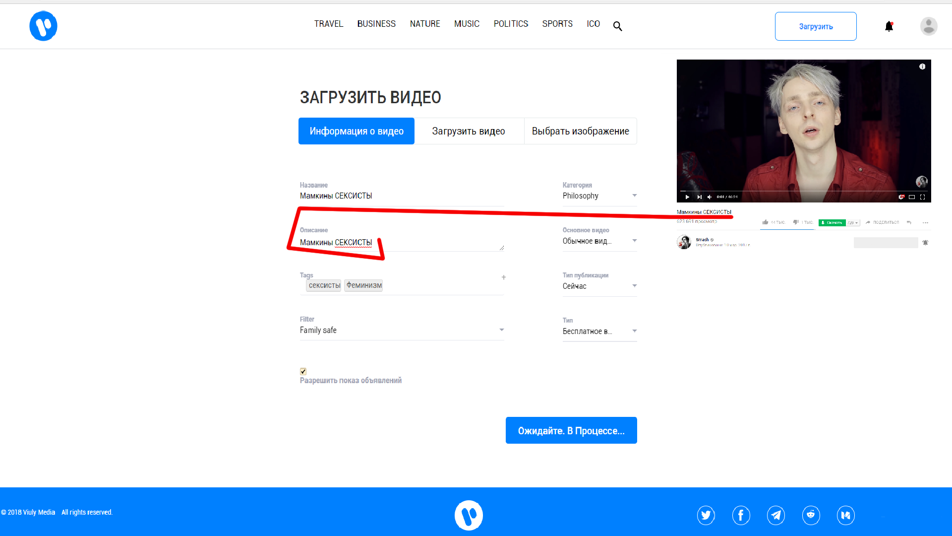The width and height of the screenshot is (952, 536).
Task: Add a tag with plus icon
Action: pos(503,277)
